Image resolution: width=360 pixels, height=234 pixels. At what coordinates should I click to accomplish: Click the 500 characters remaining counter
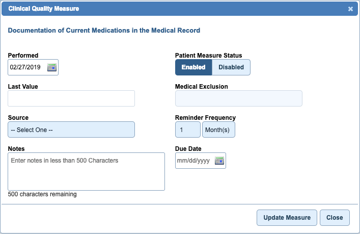tap(42, 194)
